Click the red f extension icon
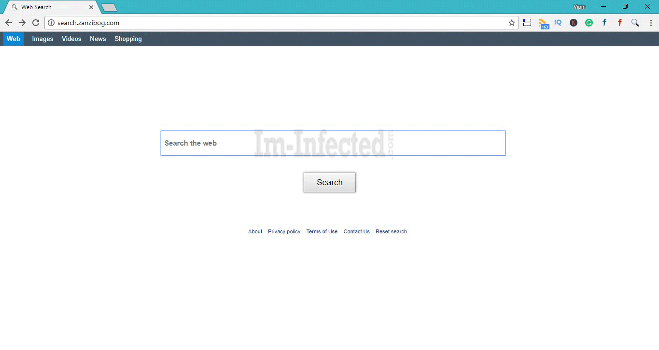The height and width of the screenshot is (350, 659). pyautogui.click(x=620, y=22)
